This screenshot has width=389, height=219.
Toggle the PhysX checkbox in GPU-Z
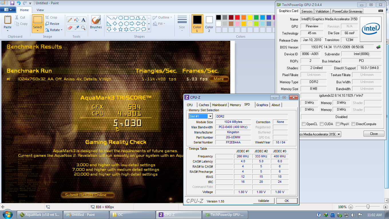pos(338,124)
